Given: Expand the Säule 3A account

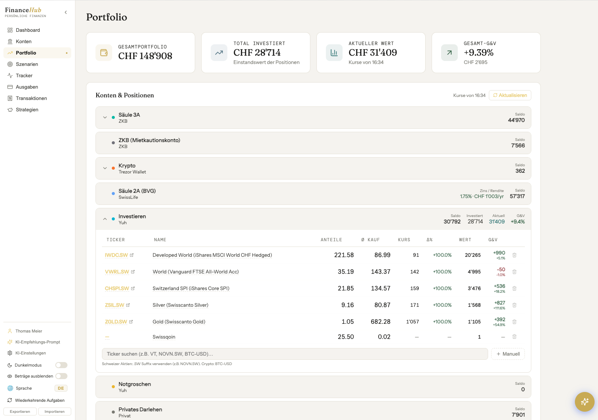Looking at the screenshot, I should (x=105, y=117).
